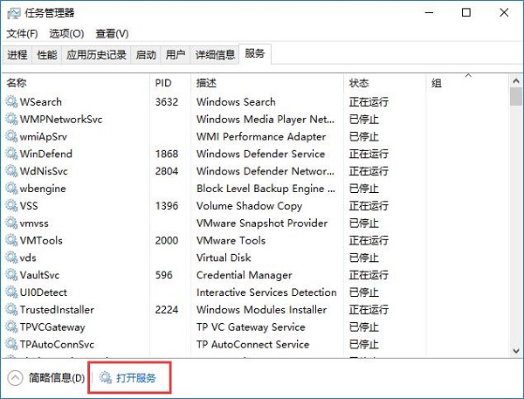Click the gear icon for WSearch service
524x399 pixels.
coord(11,101)
